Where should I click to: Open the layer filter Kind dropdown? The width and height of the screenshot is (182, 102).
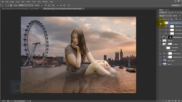click(163, 12)
